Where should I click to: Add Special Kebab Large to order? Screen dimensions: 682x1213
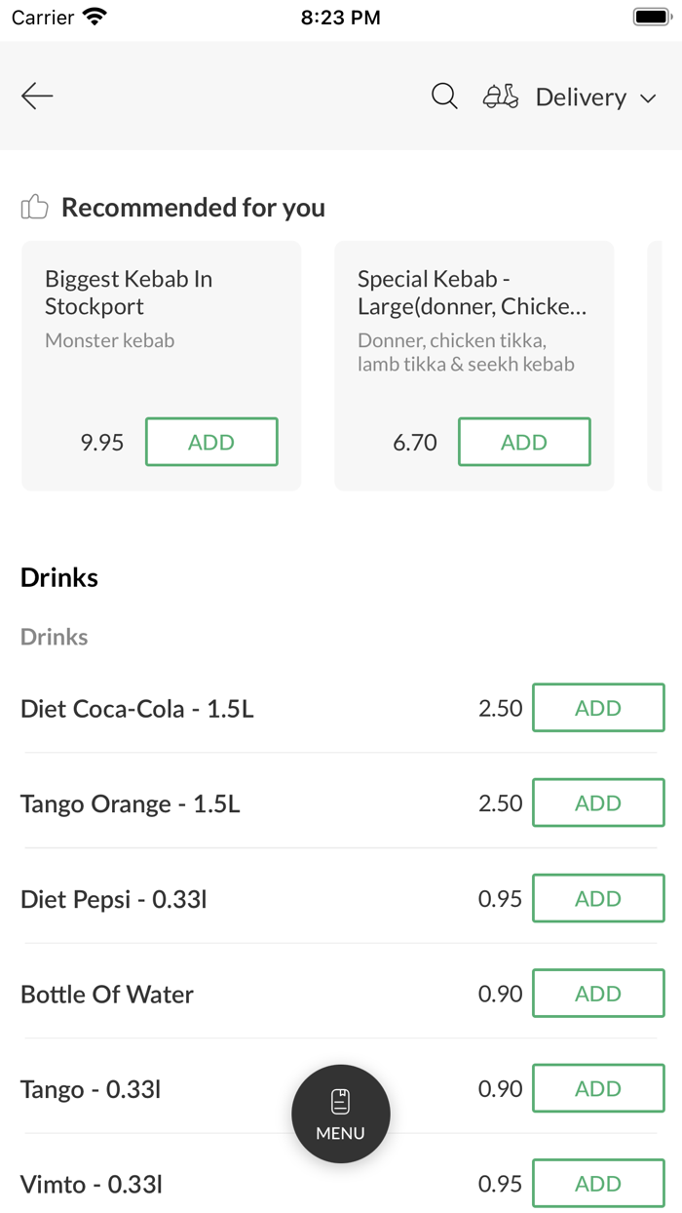[x=524, y=442]
